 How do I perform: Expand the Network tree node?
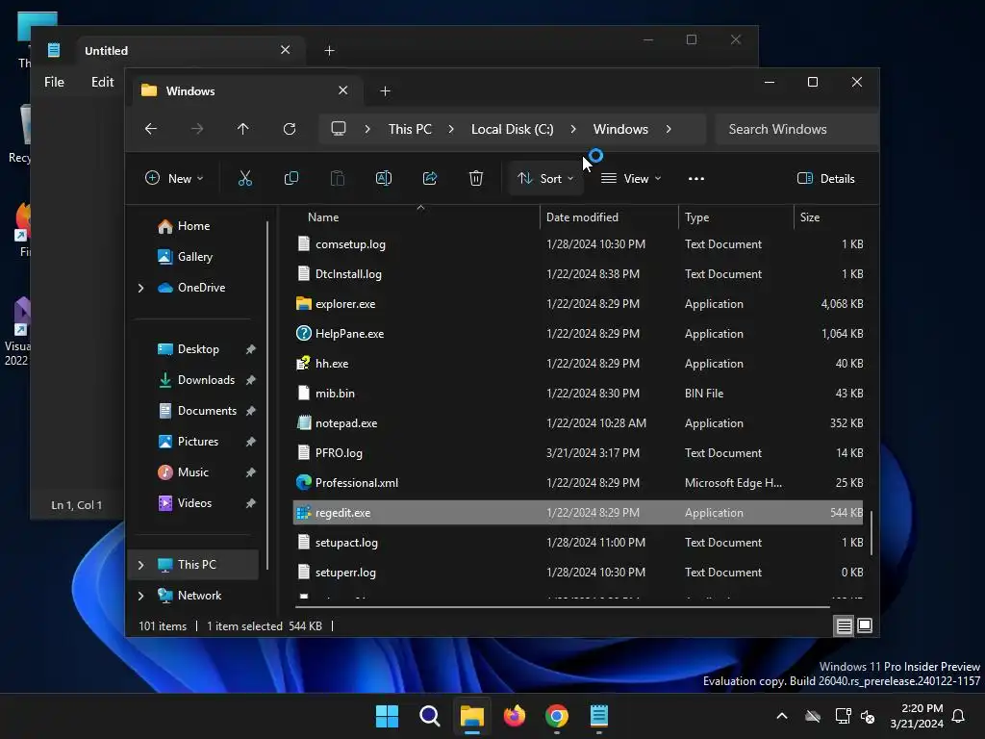tap(140, 596)
